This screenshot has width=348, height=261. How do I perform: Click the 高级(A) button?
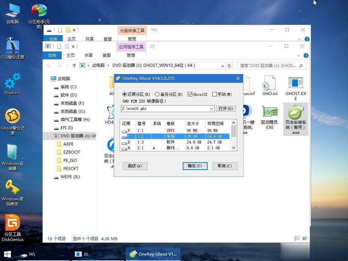(135, 166)
